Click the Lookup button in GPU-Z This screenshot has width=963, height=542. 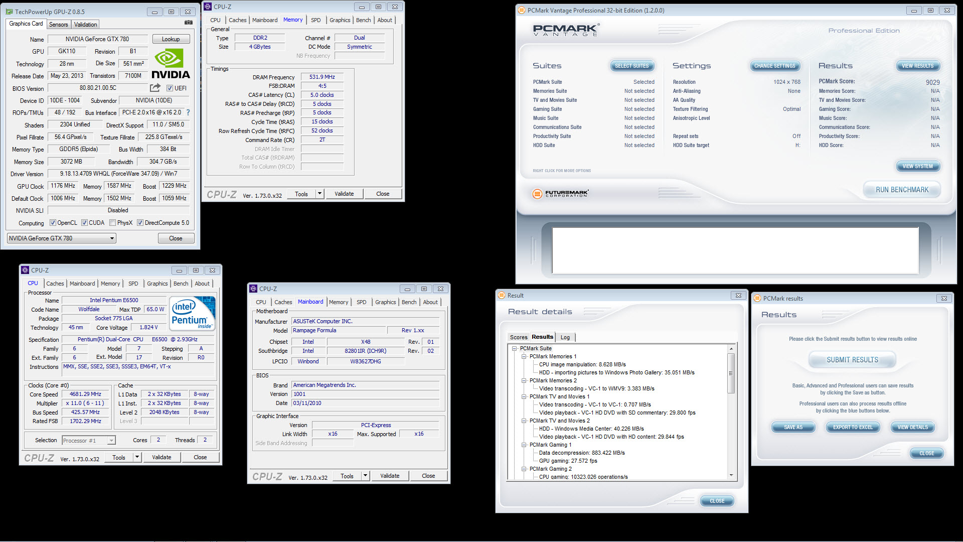(x=171, y=39)
